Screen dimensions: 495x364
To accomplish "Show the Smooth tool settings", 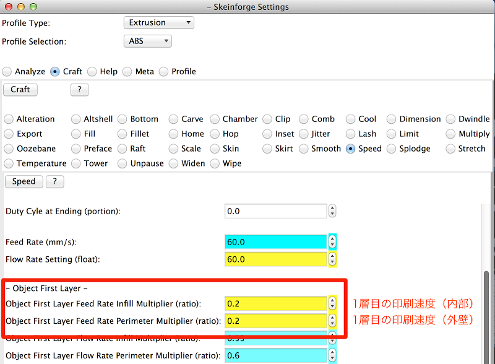I will click(304, 149).
